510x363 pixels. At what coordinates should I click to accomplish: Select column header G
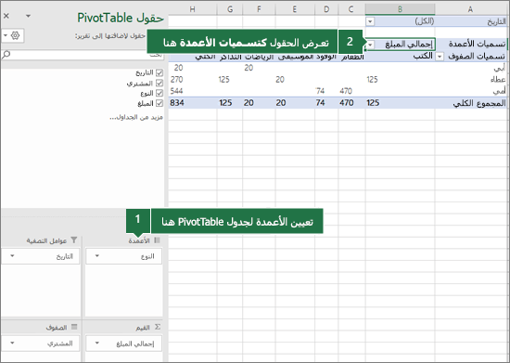pos(230,9)
